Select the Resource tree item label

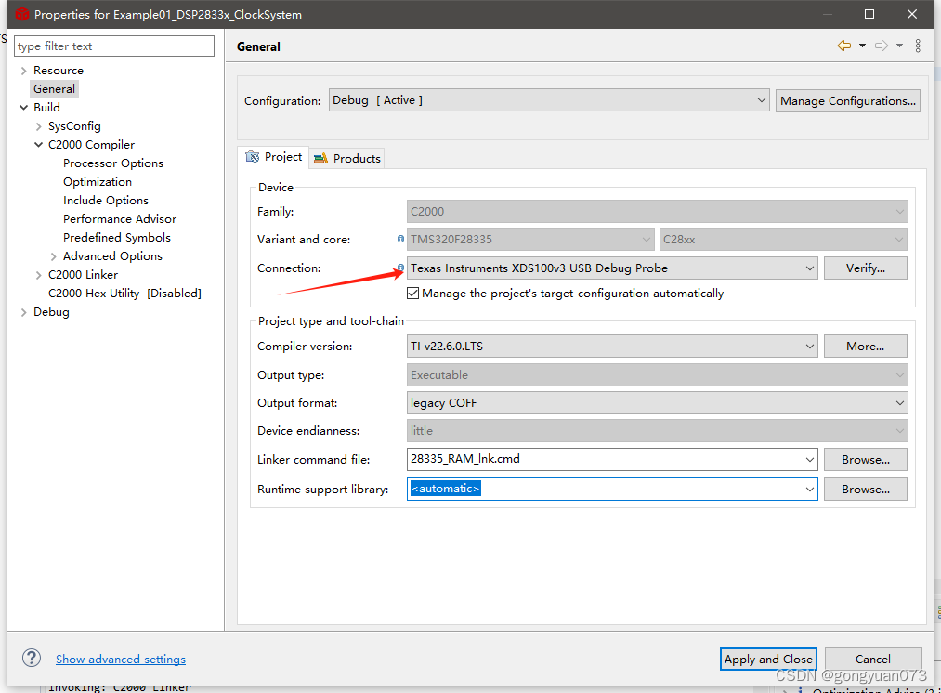tap(59, 71)
